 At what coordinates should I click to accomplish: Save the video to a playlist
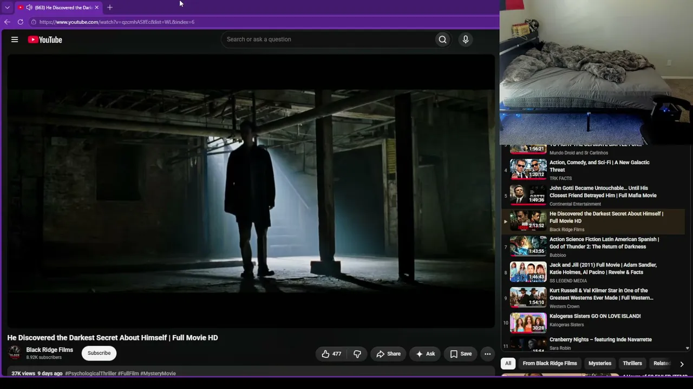coord(461,354)
